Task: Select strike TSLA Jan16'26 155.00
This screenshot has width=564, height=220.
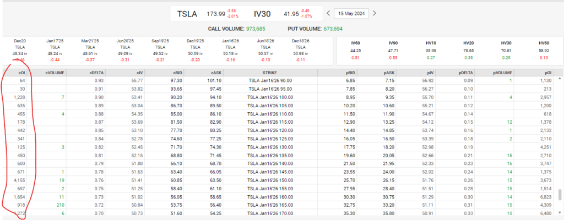Action: pyautogui.click(x=270, y=189)
